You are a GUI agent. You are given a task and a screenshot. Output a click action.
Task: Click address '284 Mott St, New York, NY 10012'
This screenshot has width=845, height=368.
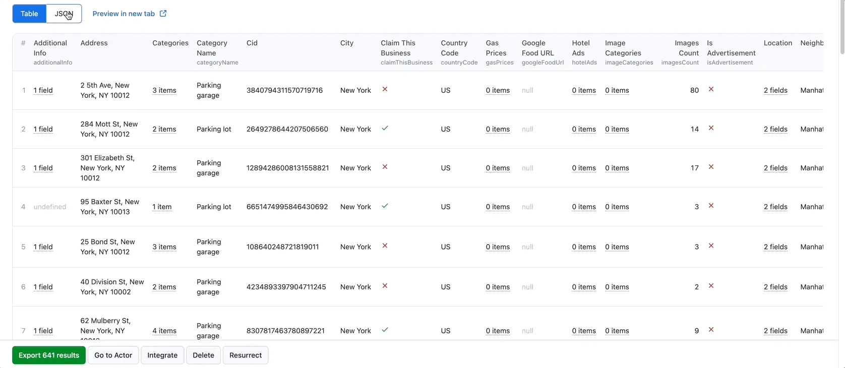[x=109, y=129]
